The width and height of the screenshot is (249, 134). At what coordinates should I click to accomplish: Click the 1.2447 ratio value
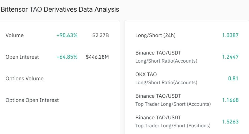(x=230, y=57)
